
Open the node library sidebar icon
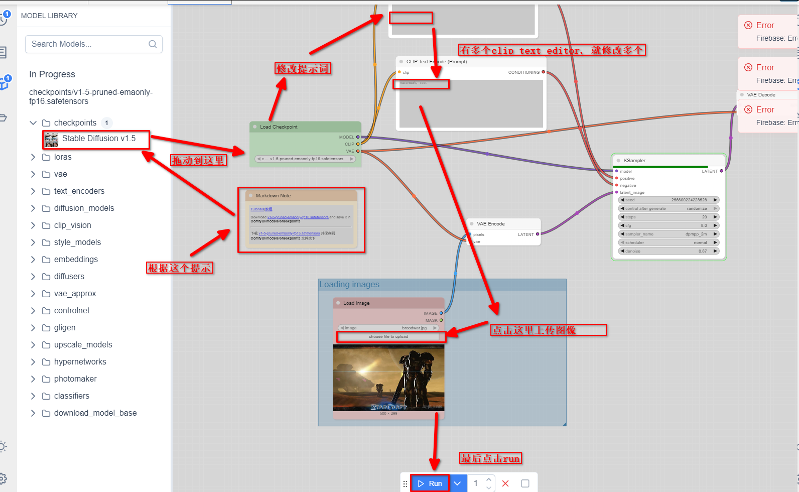pos(3,52)
